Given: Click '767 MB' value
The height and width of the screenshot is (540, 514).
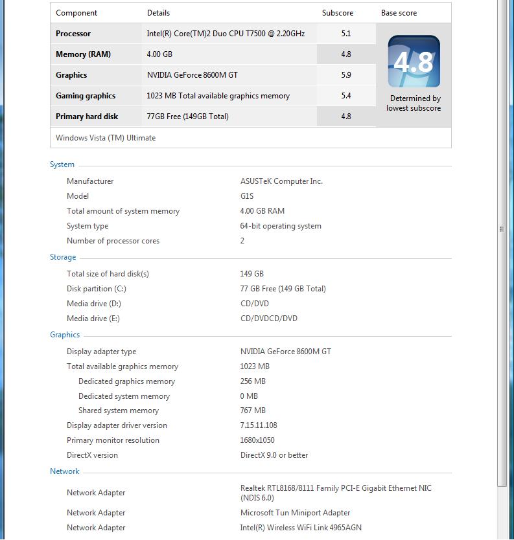Looking at the screenshot, I should click(x=253, y=411).
